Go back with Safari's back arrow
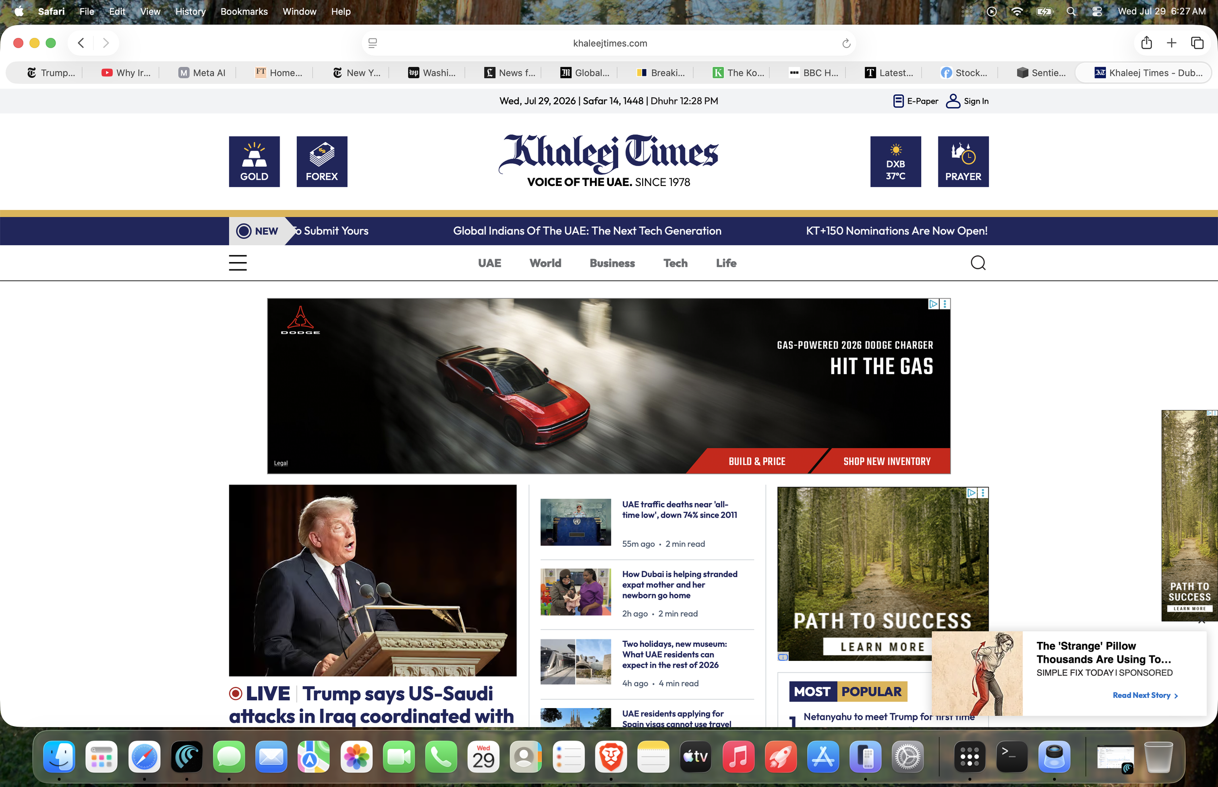1218x787 pixels. tap(81, 43)
